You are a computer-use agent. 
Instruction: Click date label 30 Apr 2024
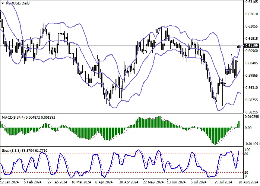click(129, 182)
